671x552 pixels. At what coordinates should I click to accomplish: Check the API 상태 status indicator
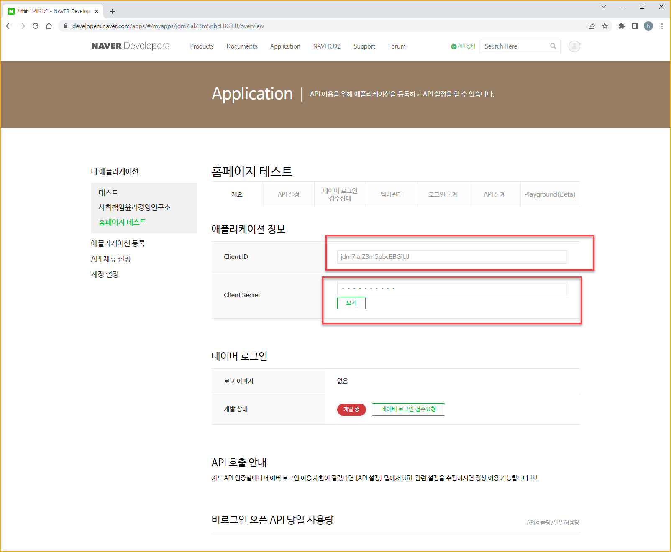pyautogui.click(x=463, y=46)
